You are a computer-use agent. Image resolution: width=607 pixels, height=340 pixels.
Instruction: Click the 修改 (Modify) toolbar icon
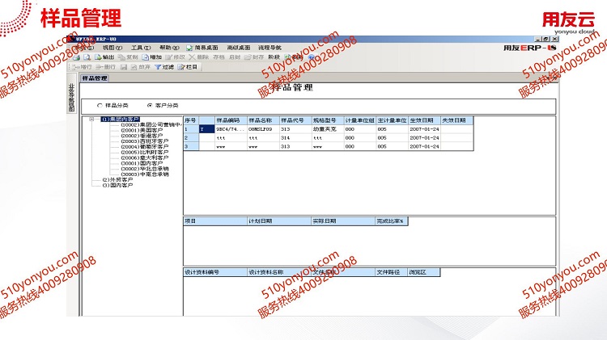pos(168,57)
